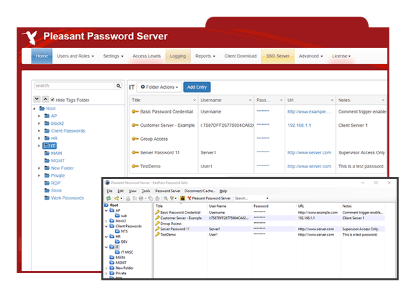Click the open URL globe icon in KeePass toolbar

[141, 198]
